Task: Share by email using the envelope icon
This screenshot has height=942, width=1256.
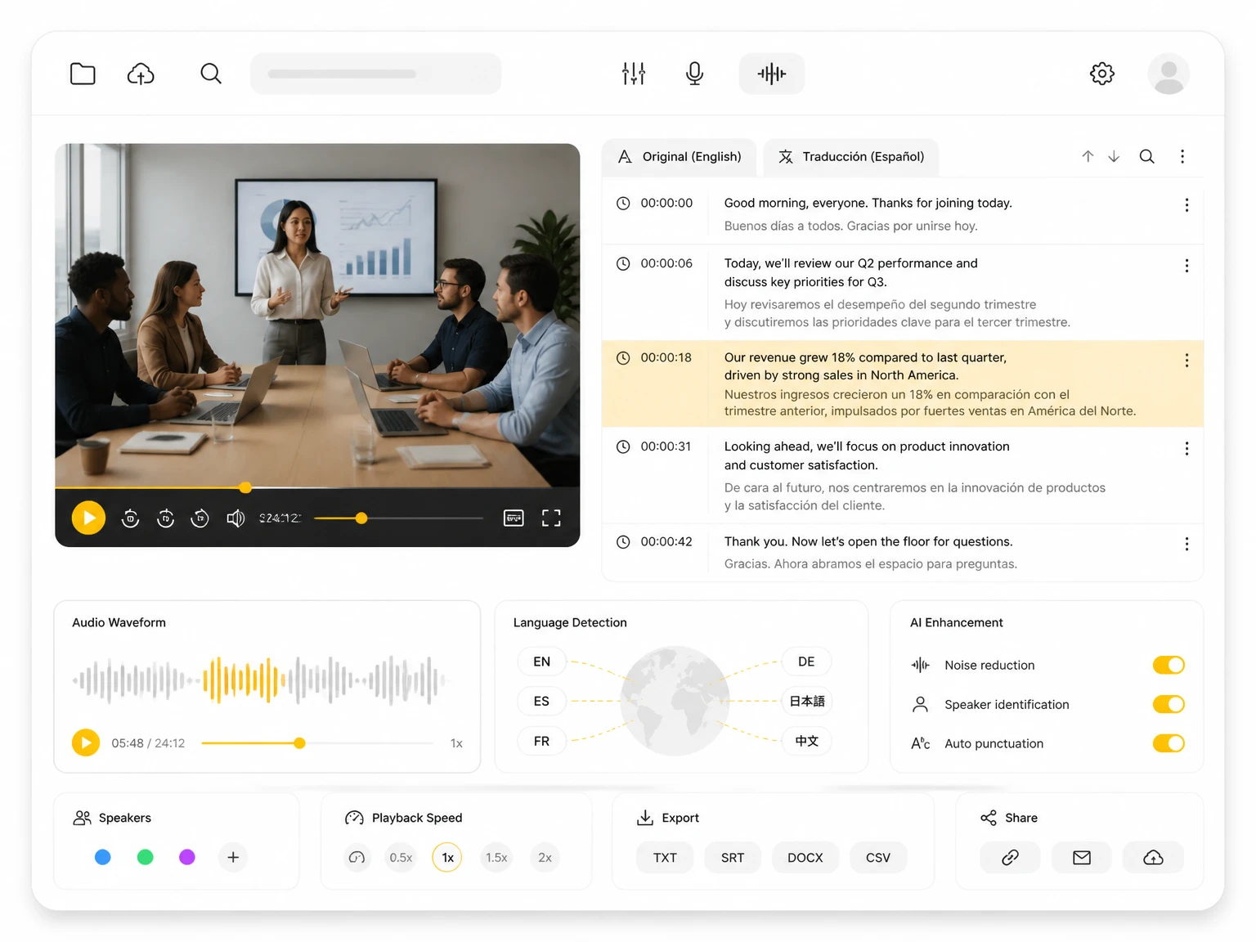Action: (1082, 857)
